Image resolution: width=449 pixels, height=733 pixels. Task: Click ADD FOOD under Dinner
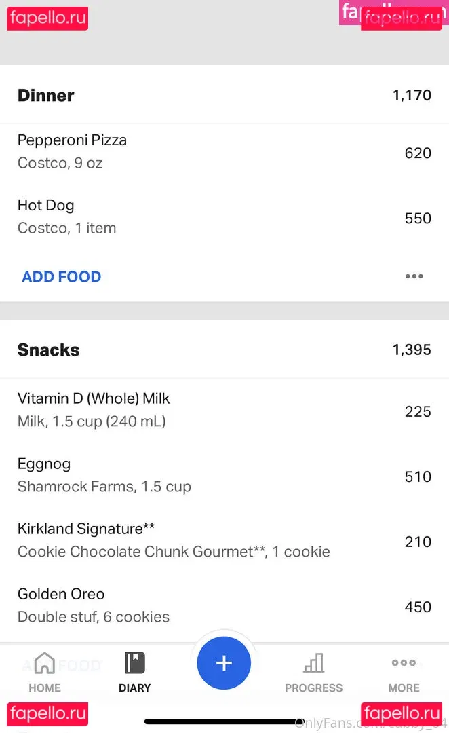point(62,276)
